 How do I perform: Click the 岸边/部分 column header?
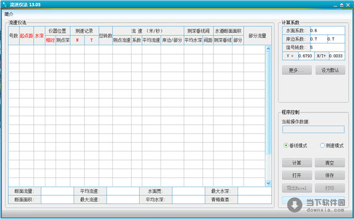pos(172,40)
